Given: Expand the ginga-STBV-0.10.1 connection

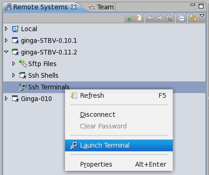Looking at the screenshot, I should click(6, 40).
